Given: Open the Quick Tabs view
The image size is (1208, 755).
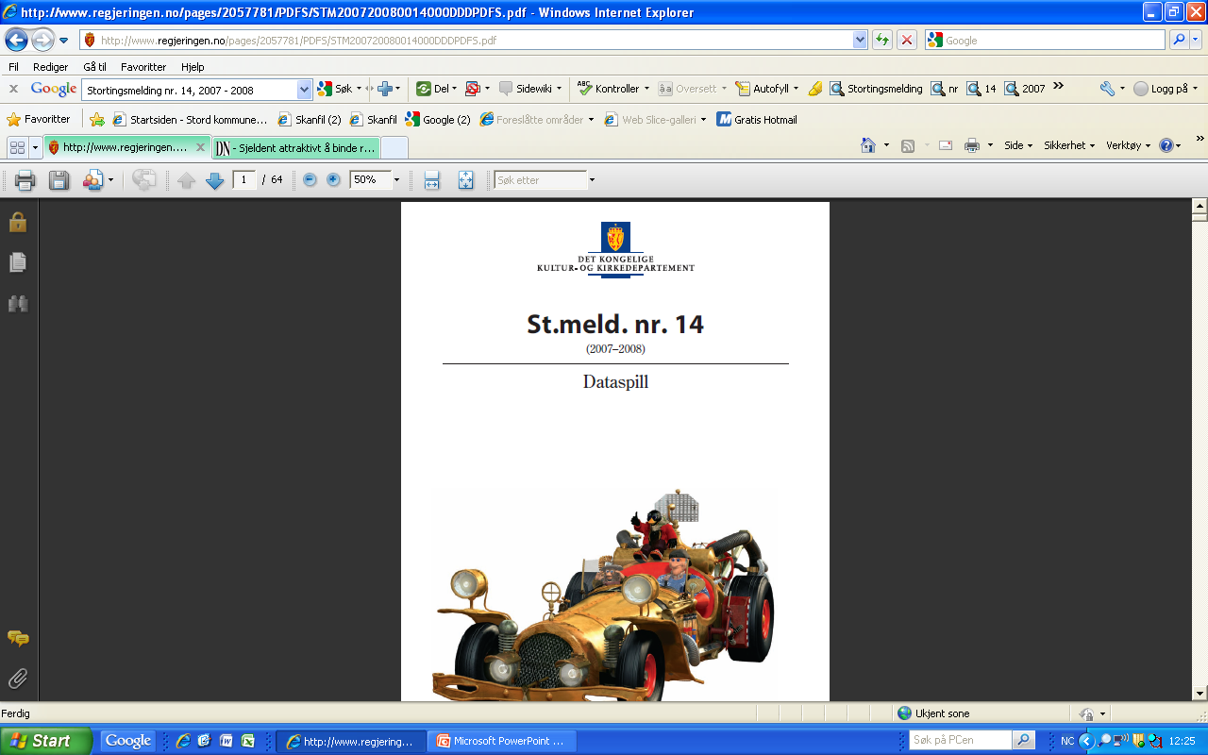Looking at the screenshot, I should tap(17, 147).
